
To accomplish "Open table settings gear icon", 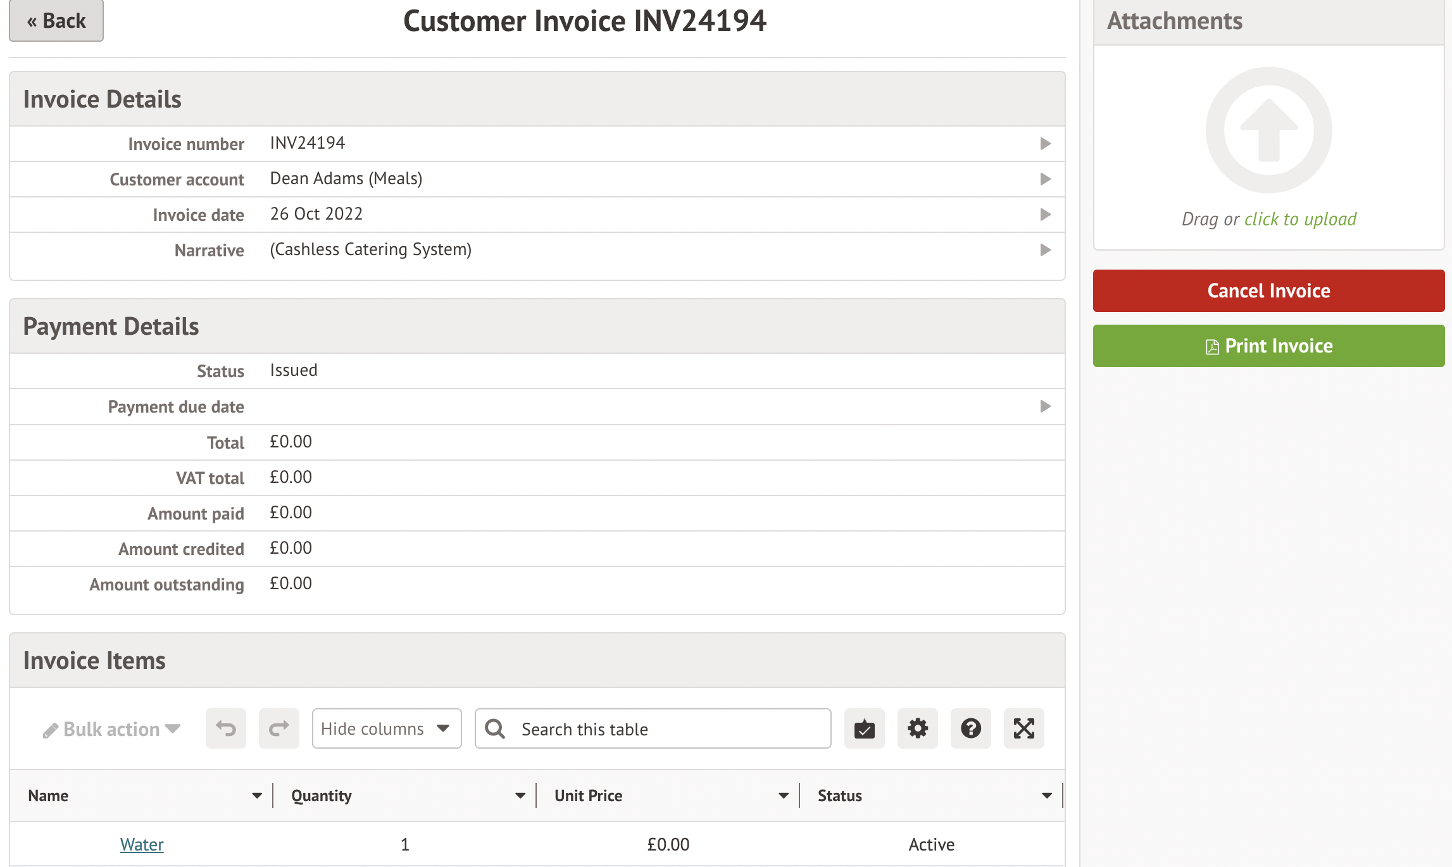I will pyautogui.click(x=917, y=728).
